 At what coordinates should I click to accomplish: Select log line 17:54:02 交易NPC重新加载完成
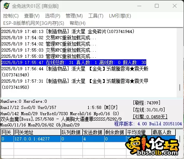tap(49, 38)
